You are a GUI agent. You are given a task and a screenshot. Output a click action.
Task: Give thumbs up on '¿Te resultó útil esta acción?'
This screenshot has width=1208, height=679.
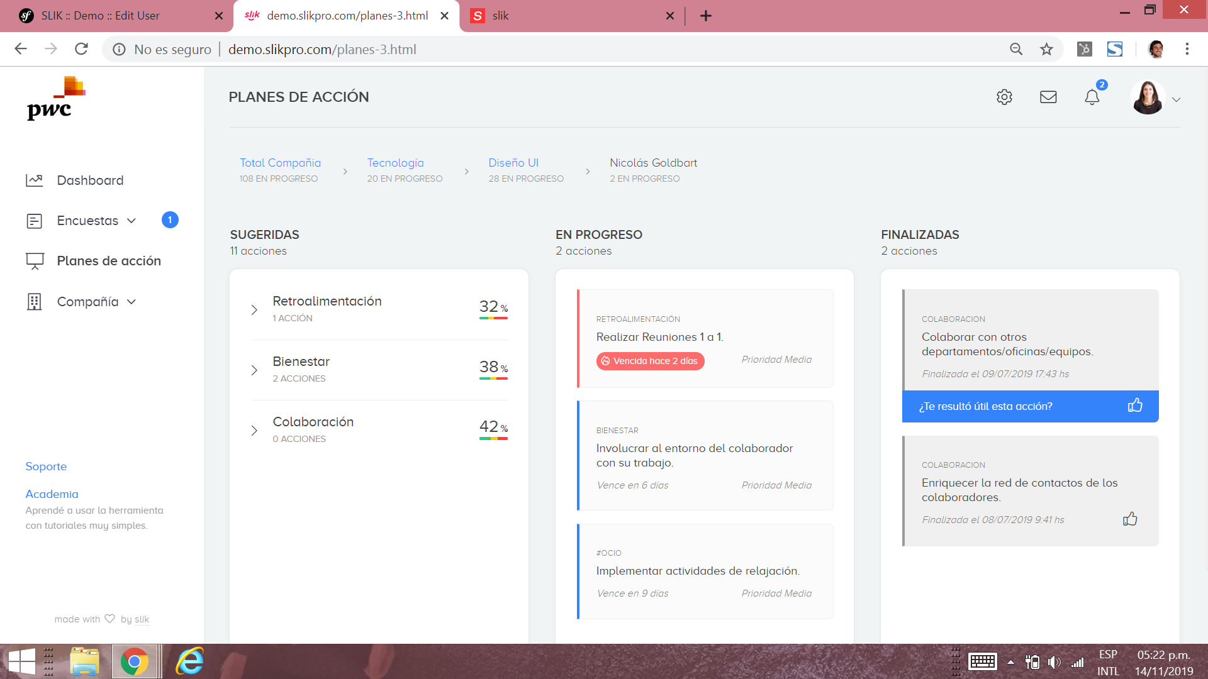[1135, 406]
